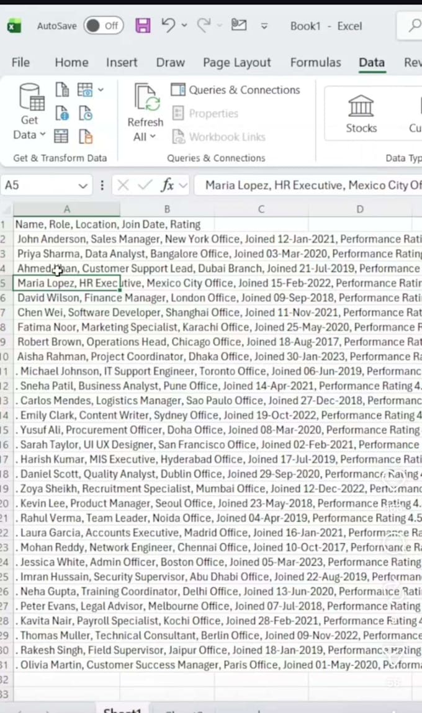Open the Draw tab

170,62
